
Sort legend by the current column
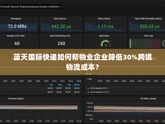click(x=77, y=85)
